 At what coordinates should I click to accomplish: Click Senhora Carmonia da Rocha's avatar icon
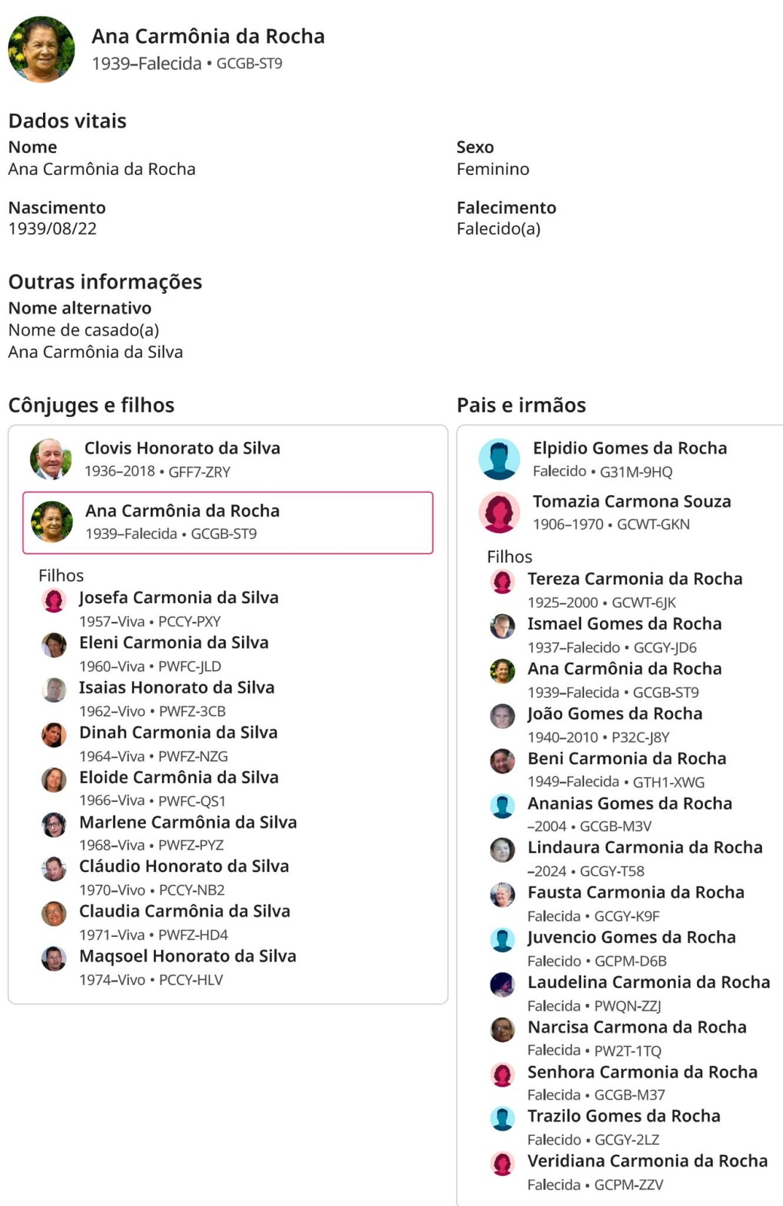tap(502, 1074)
